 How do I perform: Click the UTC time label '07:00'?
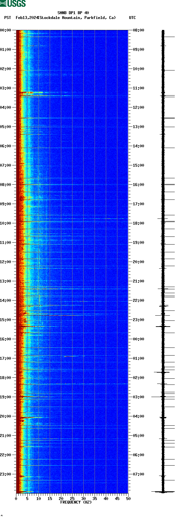[139, 474]
